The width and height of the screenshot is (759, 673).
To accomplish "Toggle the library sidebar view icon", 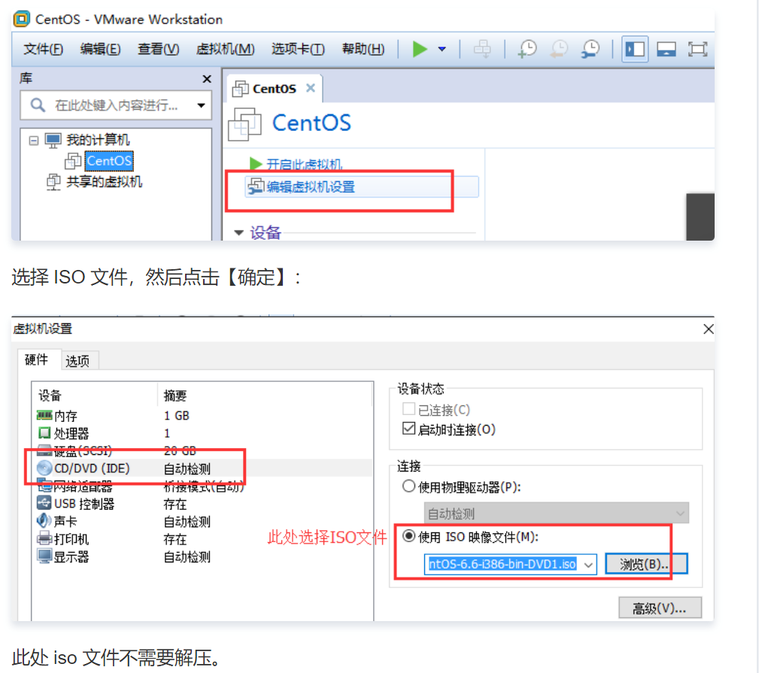I will pos(635,49).
